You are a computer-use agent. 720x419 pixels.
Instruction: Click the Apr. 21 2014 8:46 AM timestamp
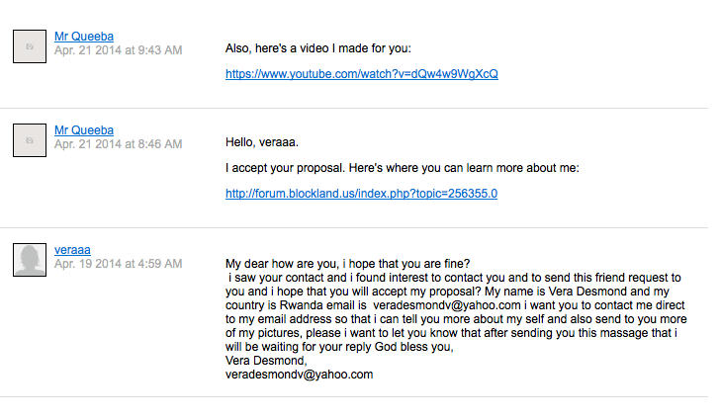[x=118, y=144]
